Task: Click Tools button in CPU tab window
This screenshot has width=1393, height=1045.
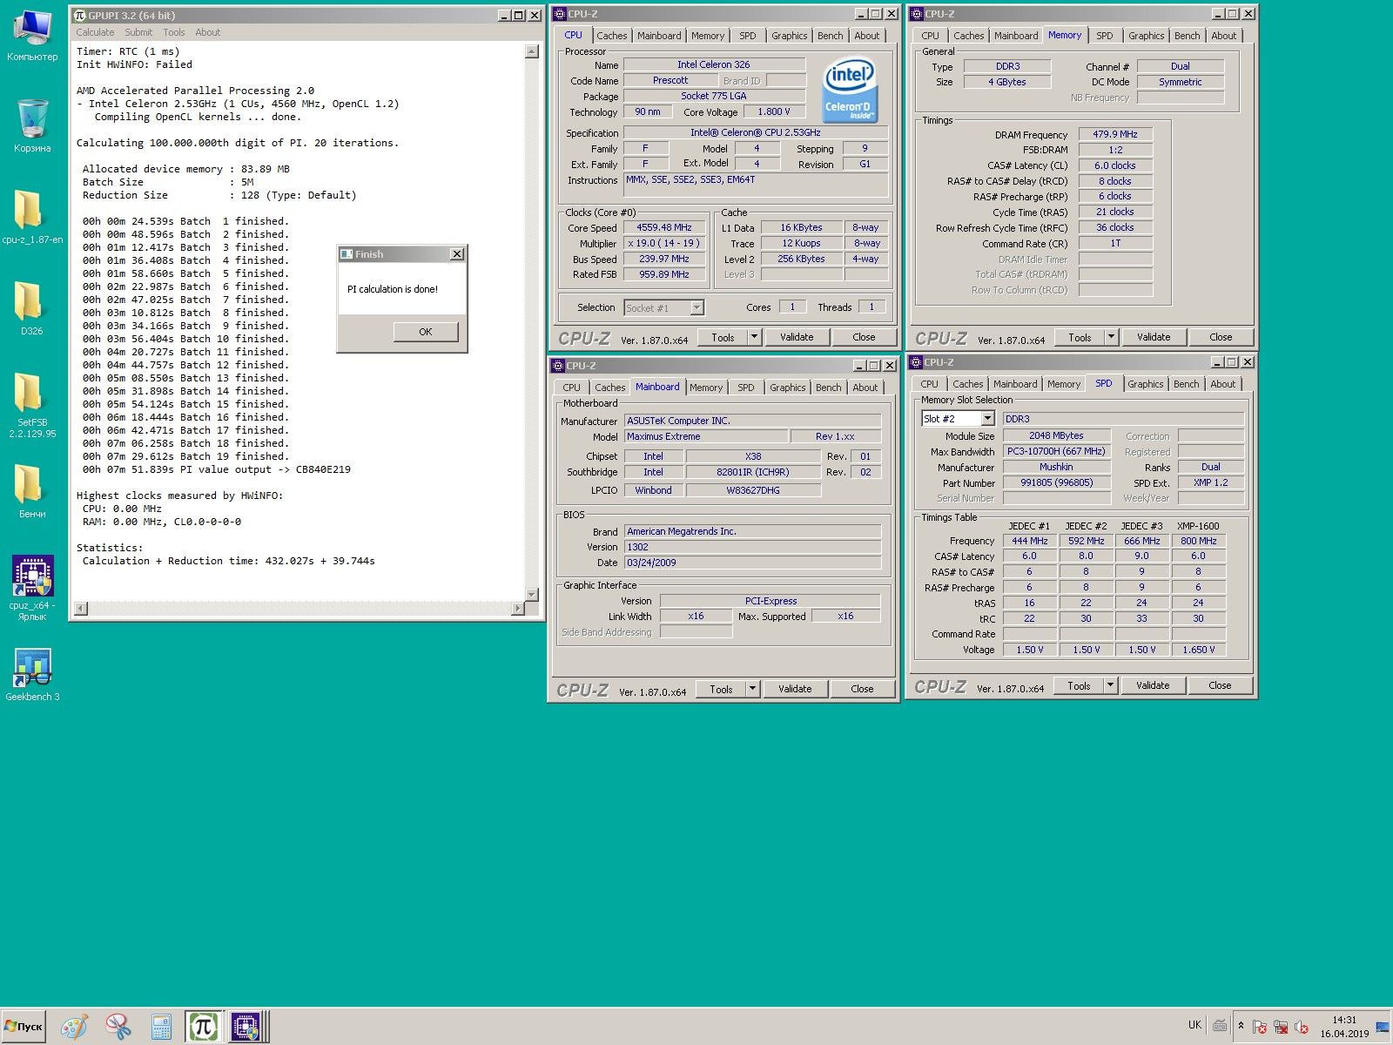Action: [723, 337]
